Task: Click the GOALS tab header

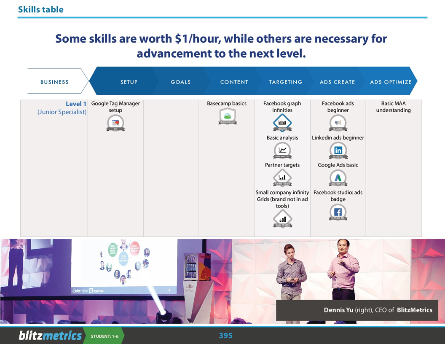Action: pos(181,82)
